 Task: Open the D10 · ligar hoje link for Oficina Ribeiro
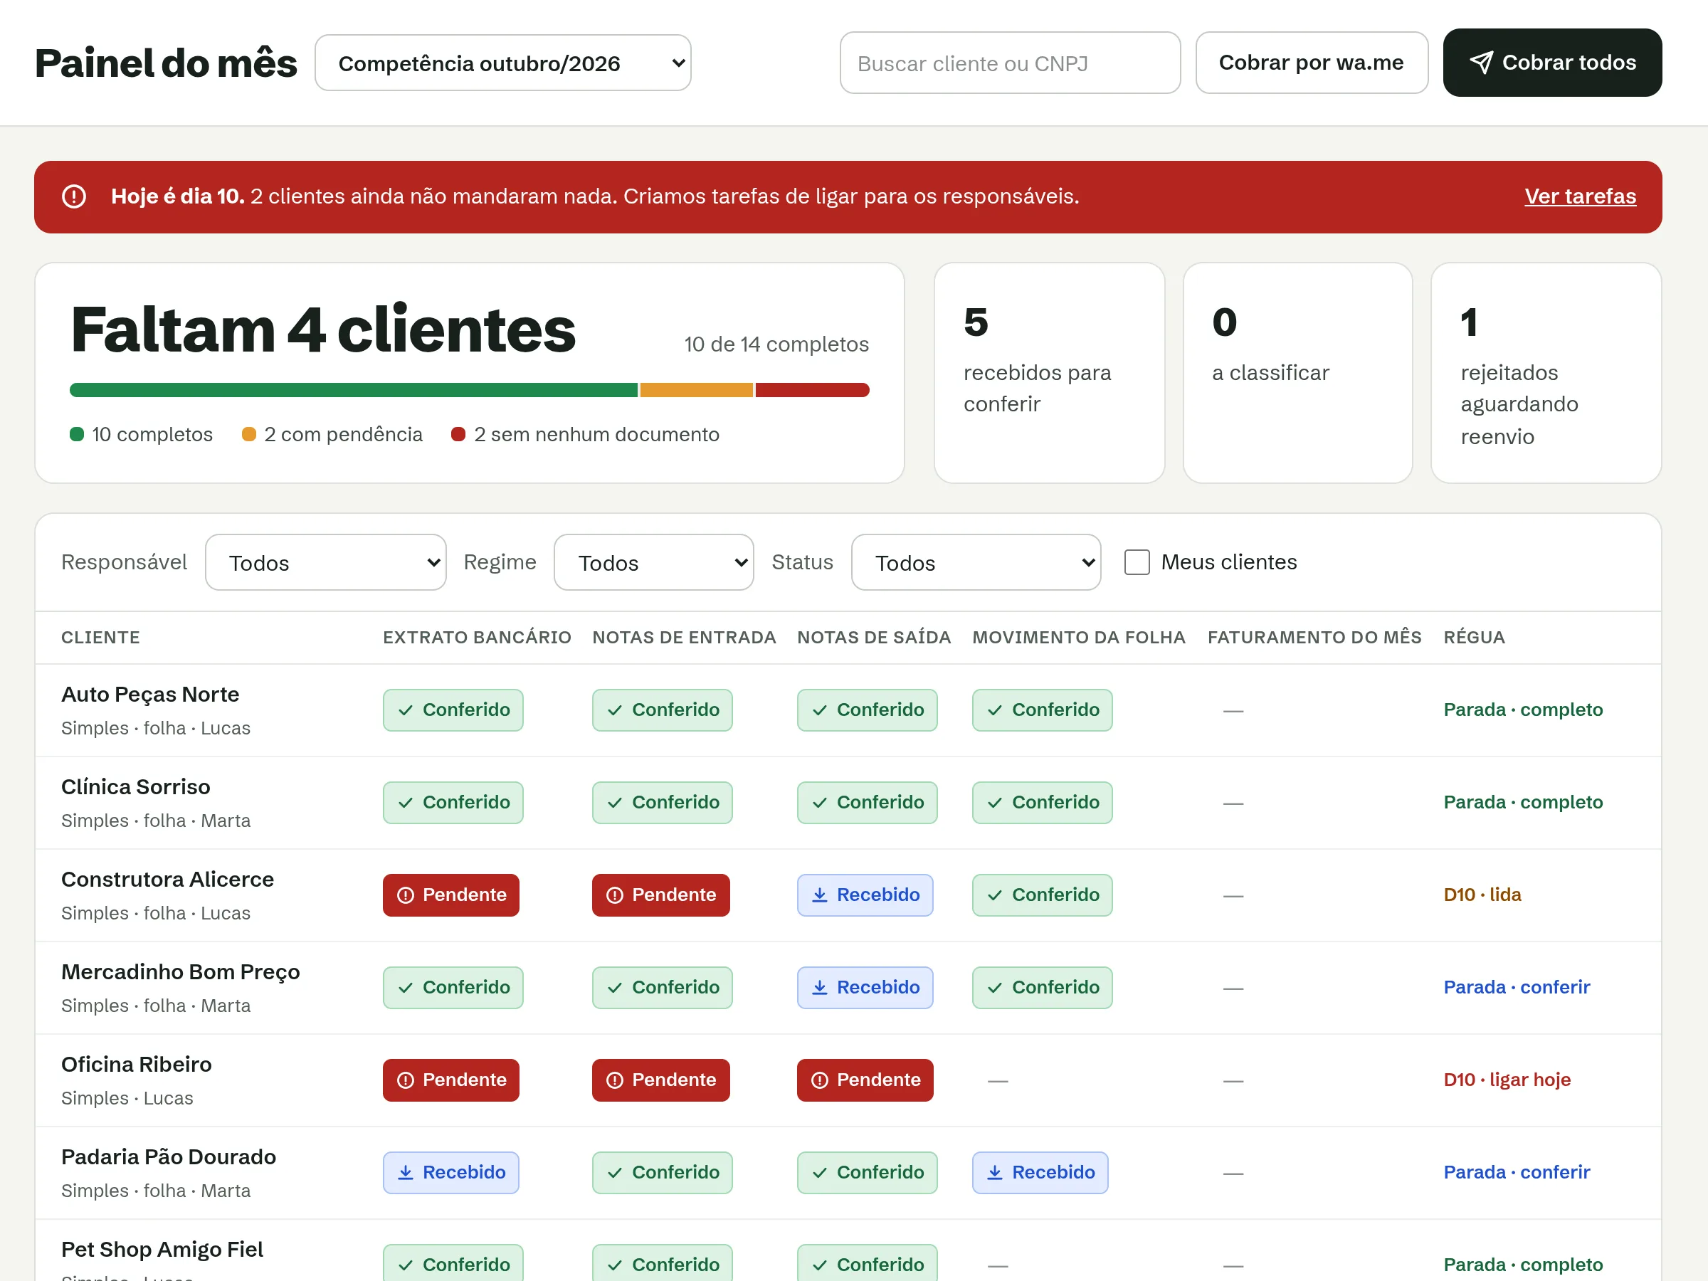point(1507,1080)
